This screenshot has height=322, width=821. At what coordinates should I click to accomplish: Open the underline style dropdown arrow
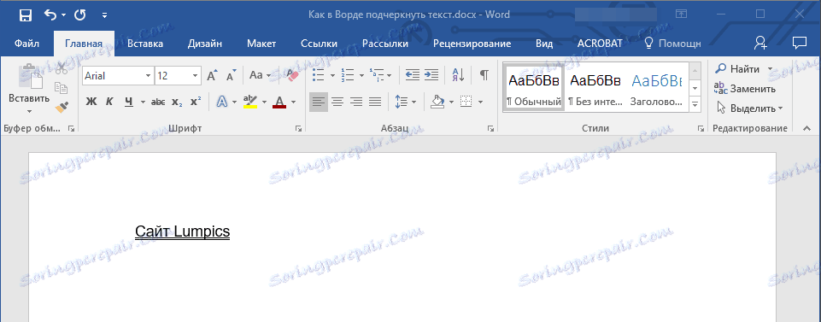143,102
